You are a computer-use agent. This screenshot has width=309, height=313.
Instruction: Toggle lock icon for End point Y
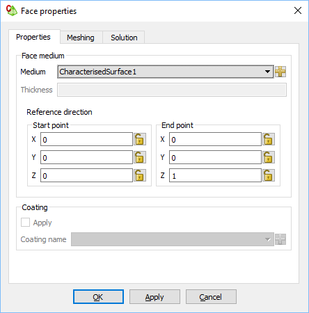[x=269, y=157]
